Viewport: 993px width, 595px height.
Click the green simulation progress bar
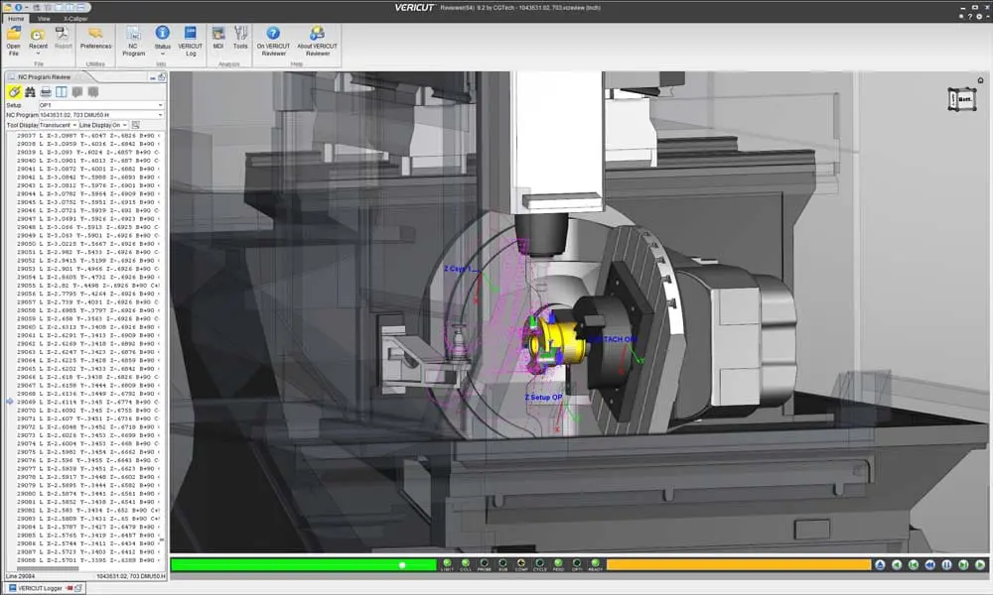tap(303, 564)
